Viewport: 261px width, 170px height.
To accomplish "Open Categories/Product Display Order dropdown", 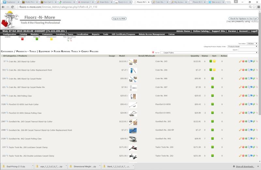I will 242,46.
